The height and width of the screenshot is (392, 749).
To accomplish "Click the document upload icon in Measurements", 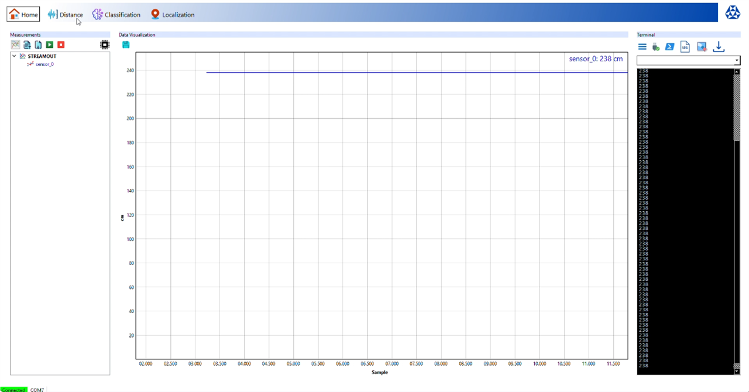I will (x=27, y=44).
